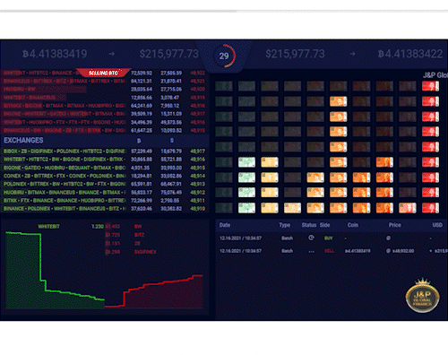Click the ellipsis status icon in the SELL row
The image size is (448, 355).
[311, 251]
